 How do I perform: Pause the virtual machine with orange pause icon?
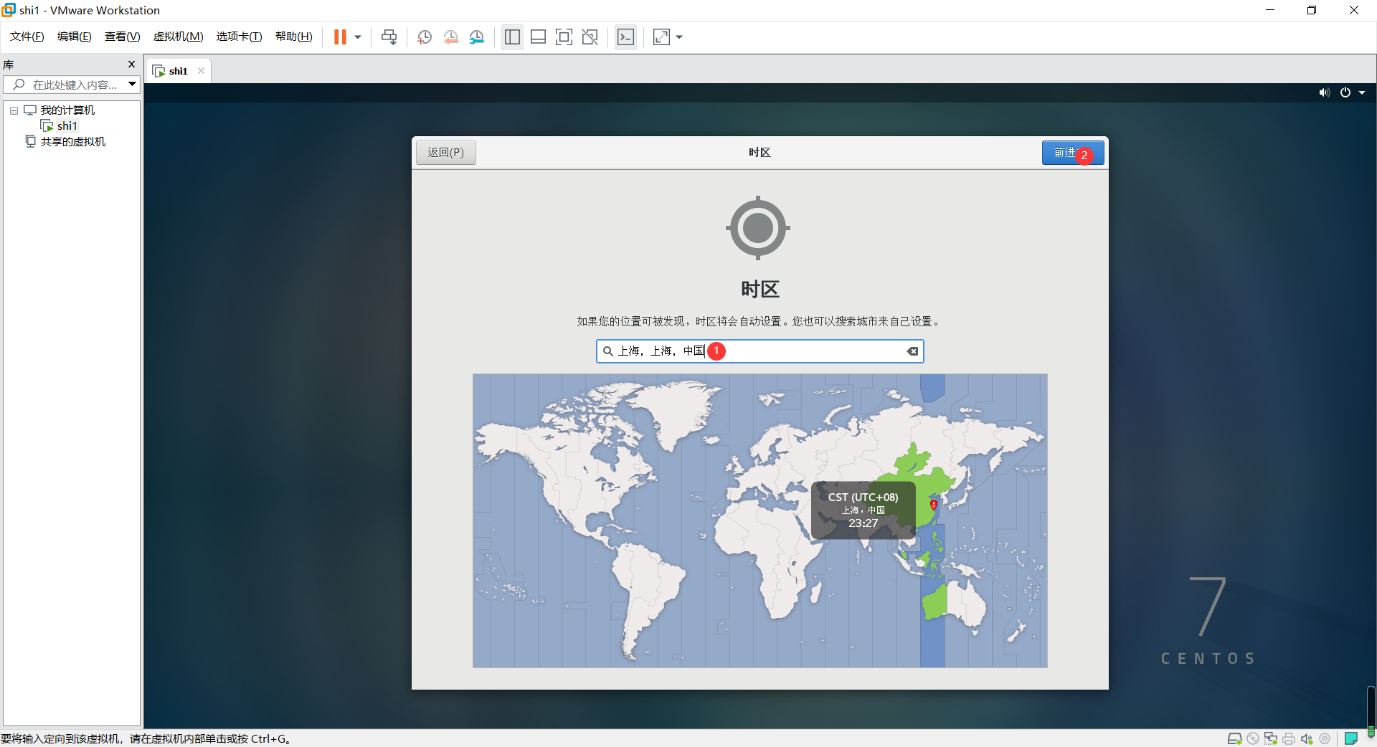click(340, 37)
